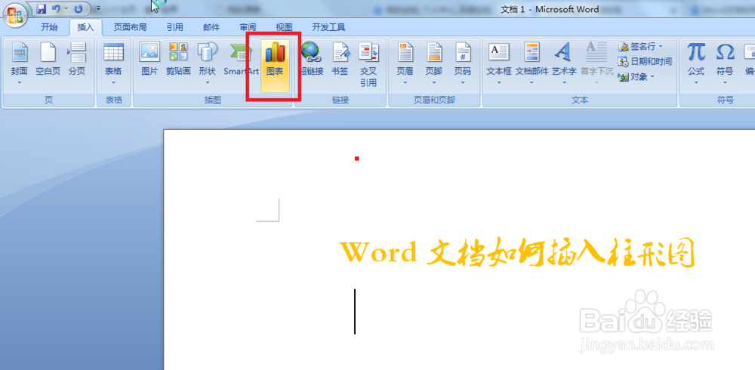This screenshot has height=370, width=755.
Task: Insert a chart with 图表
Action: tap(275, 65)
